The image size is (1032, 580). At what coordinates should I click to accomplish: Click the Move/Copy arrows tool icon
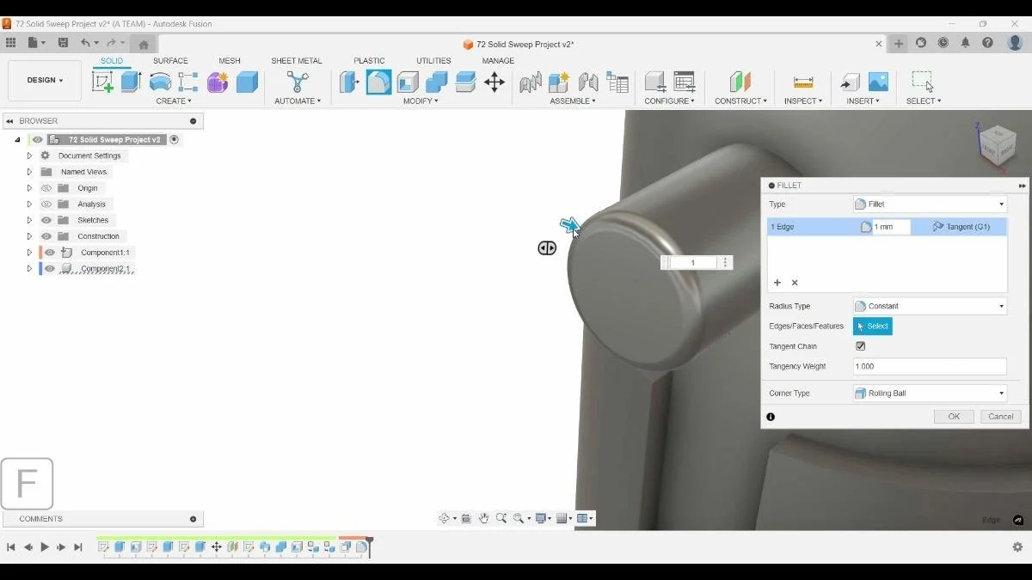[x=494, y=82]
